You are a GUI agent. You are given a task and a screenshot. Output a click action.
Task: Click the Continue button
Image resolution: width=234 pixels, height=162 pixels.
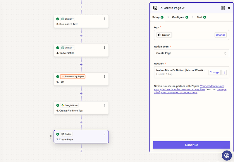(x=191, y=145)
